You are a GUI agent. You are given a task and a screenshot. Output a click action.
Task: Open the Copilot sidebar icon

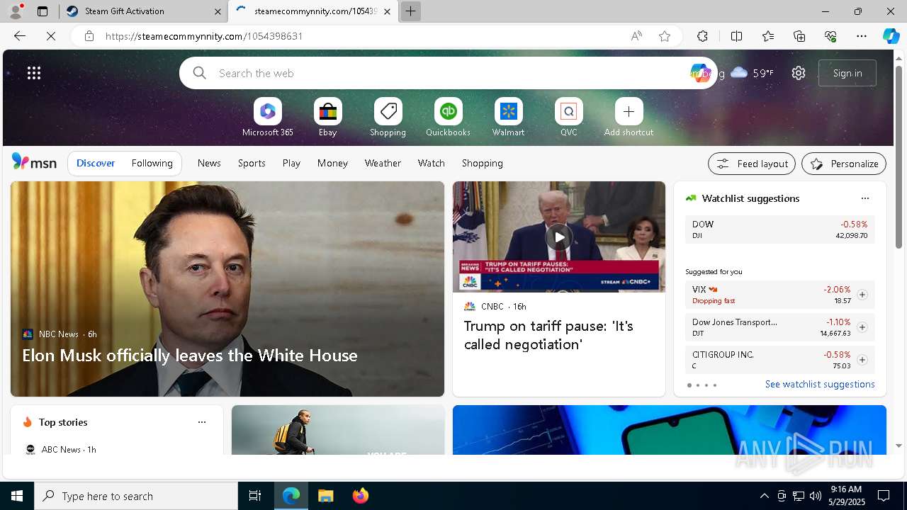point(891,36)
